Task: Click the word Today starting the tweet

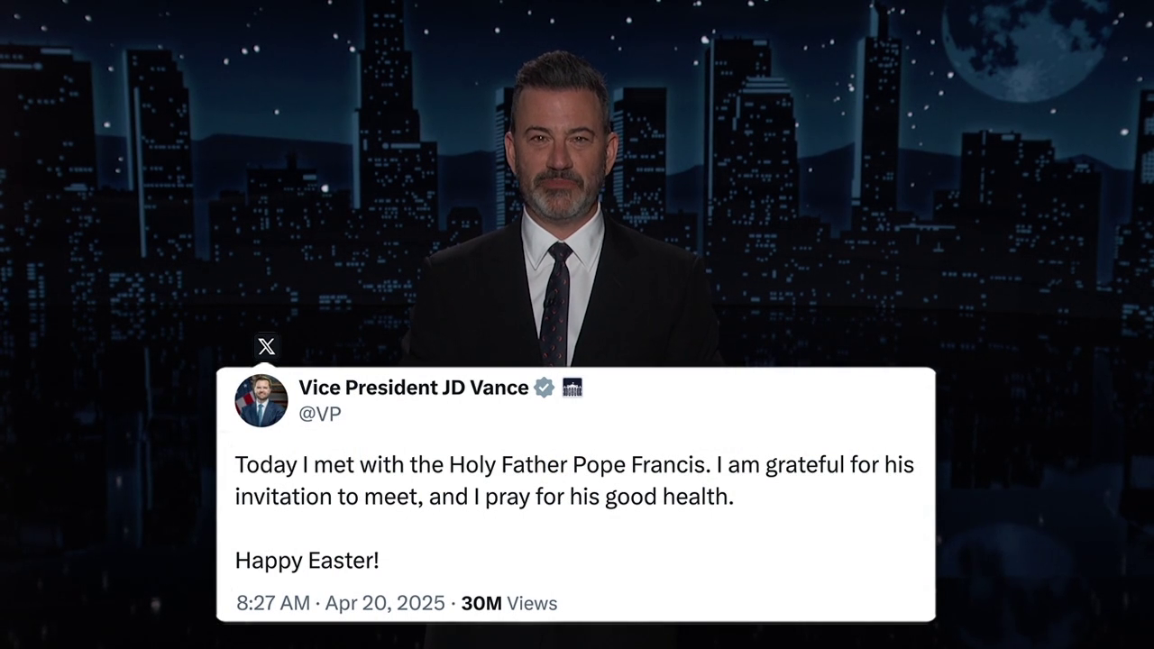Action: click(x=265, y=465)
